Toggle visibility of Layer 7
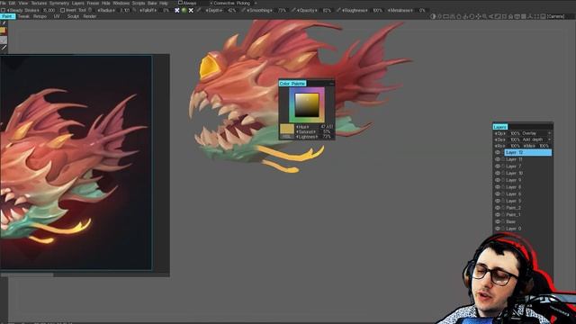 (x=498, y=166)
